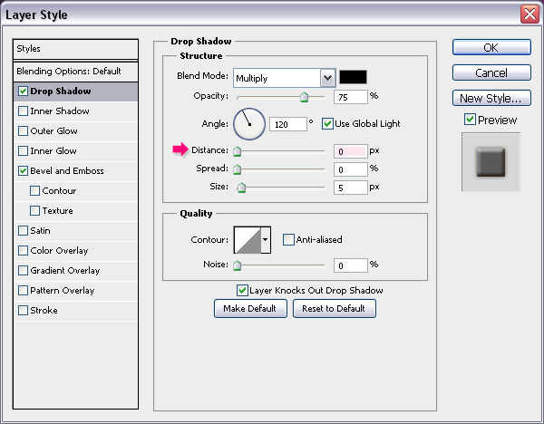Enable the Texture sub-effect checkbox
Viewport: 544px width, 424px height.
[x=34, y=211]
